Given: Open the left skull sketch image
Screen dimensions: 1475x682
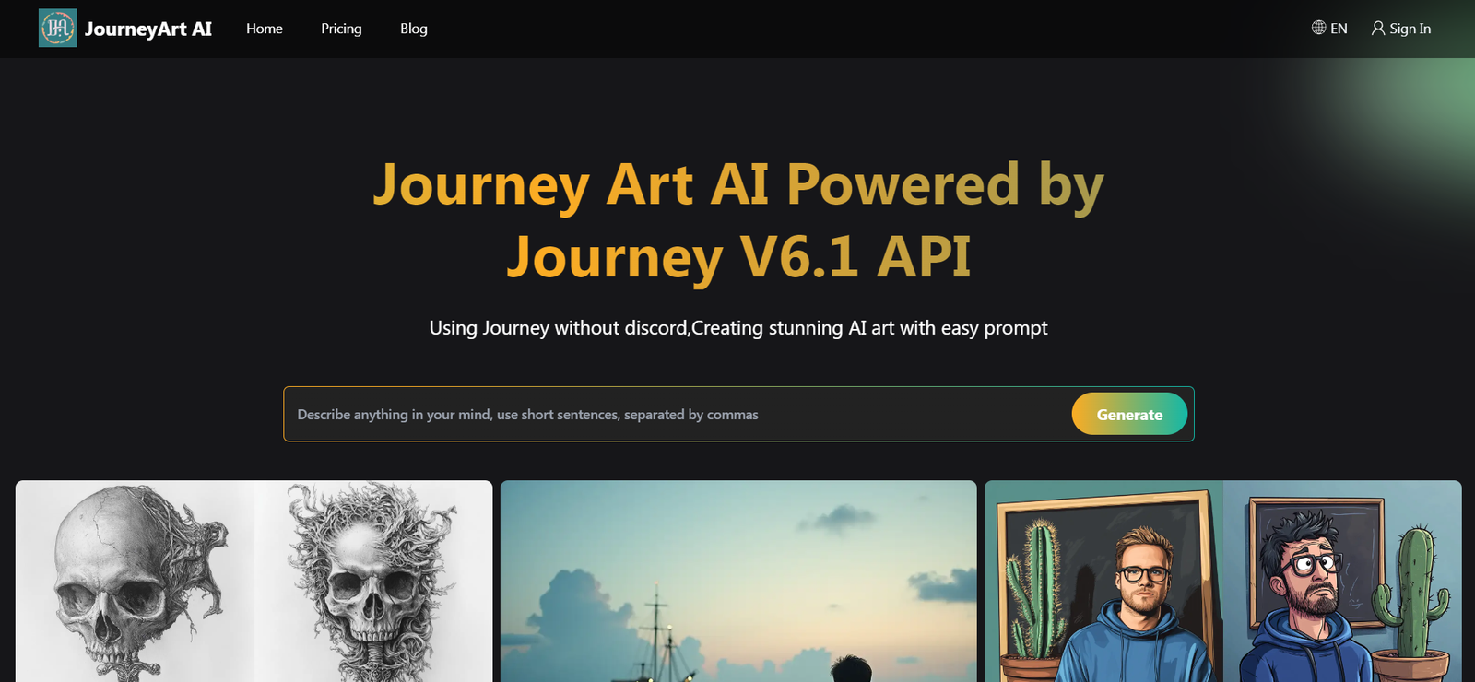Looking at the screenshot, I should click(x=135, y=582).
